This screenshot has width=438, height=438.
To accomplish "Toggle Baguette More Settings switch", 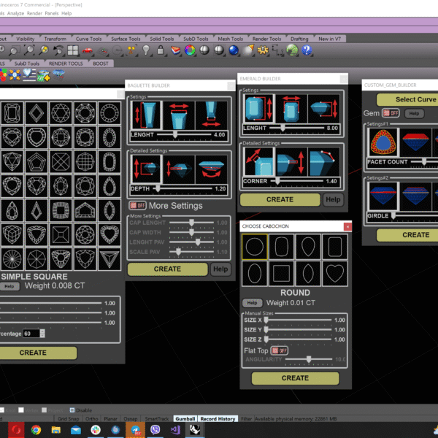I will [x=137, y=206].
